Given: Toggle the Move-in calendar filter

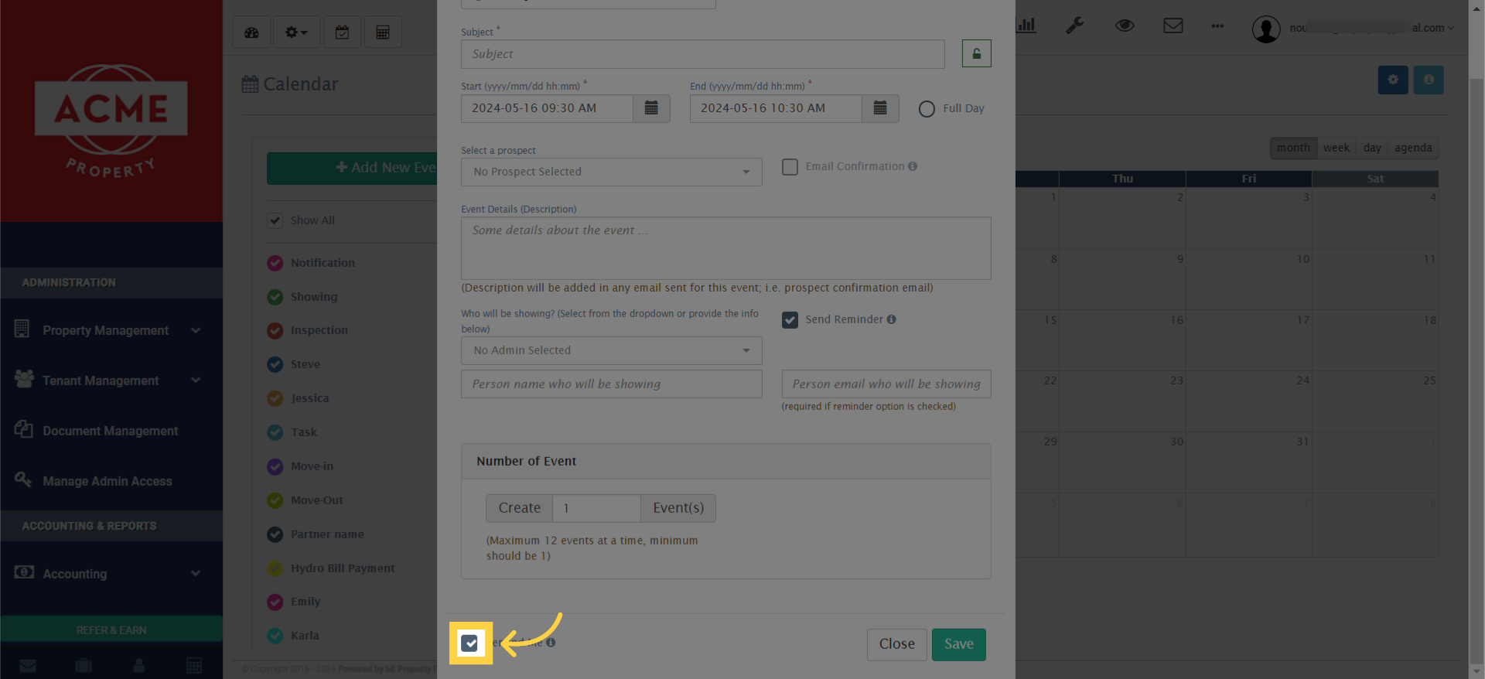Looking at the screenshot, I should pos(275,466).
